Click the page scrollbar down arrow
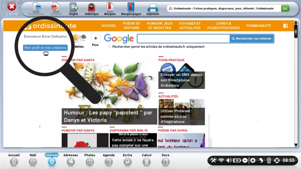The width and height of the screenshot is (301, 169). click(x=296, y=145)
